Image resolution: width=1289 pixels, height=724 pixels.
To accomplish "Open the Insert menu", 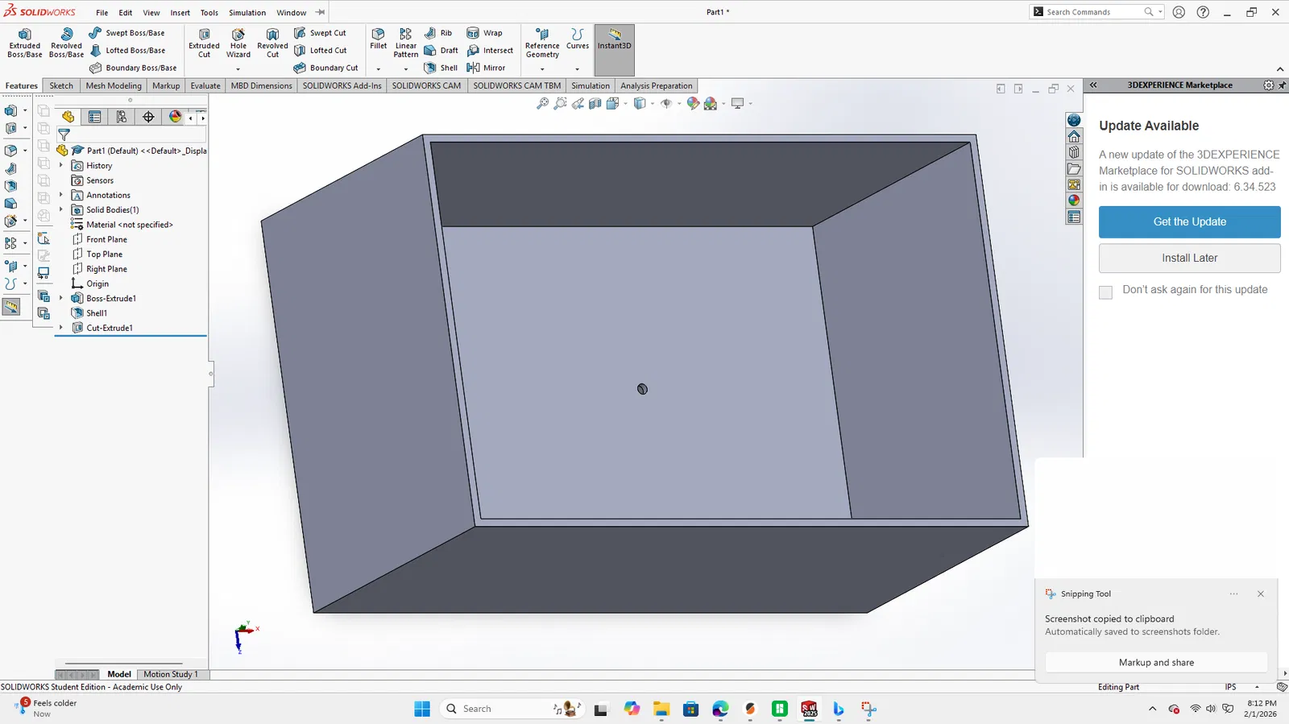I will click(x=180, y=13).
